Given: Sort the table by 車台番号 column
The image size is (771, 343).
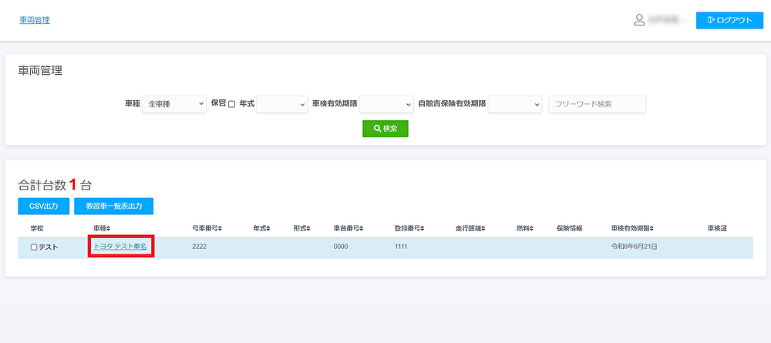Looking at the screenshot, I should pyautogui.click(x=348, y=228).
